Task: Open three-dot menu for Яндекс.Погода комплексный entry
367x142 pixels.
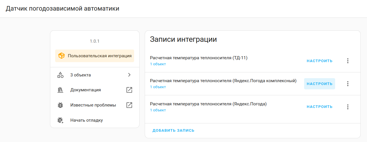Action: click(x=348, y=84)
